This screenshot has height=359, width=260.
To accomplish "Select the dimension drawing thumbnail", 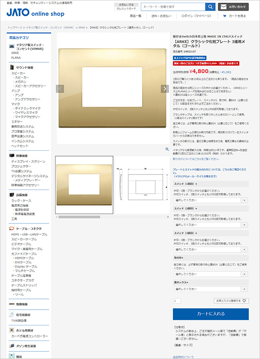I will [x=142, y=185].
